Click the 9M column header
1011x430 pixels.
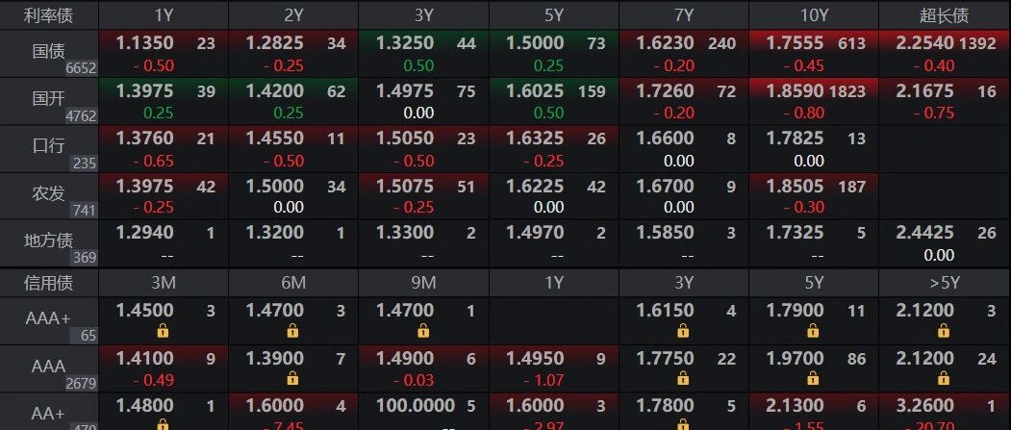tap(423, 283)
